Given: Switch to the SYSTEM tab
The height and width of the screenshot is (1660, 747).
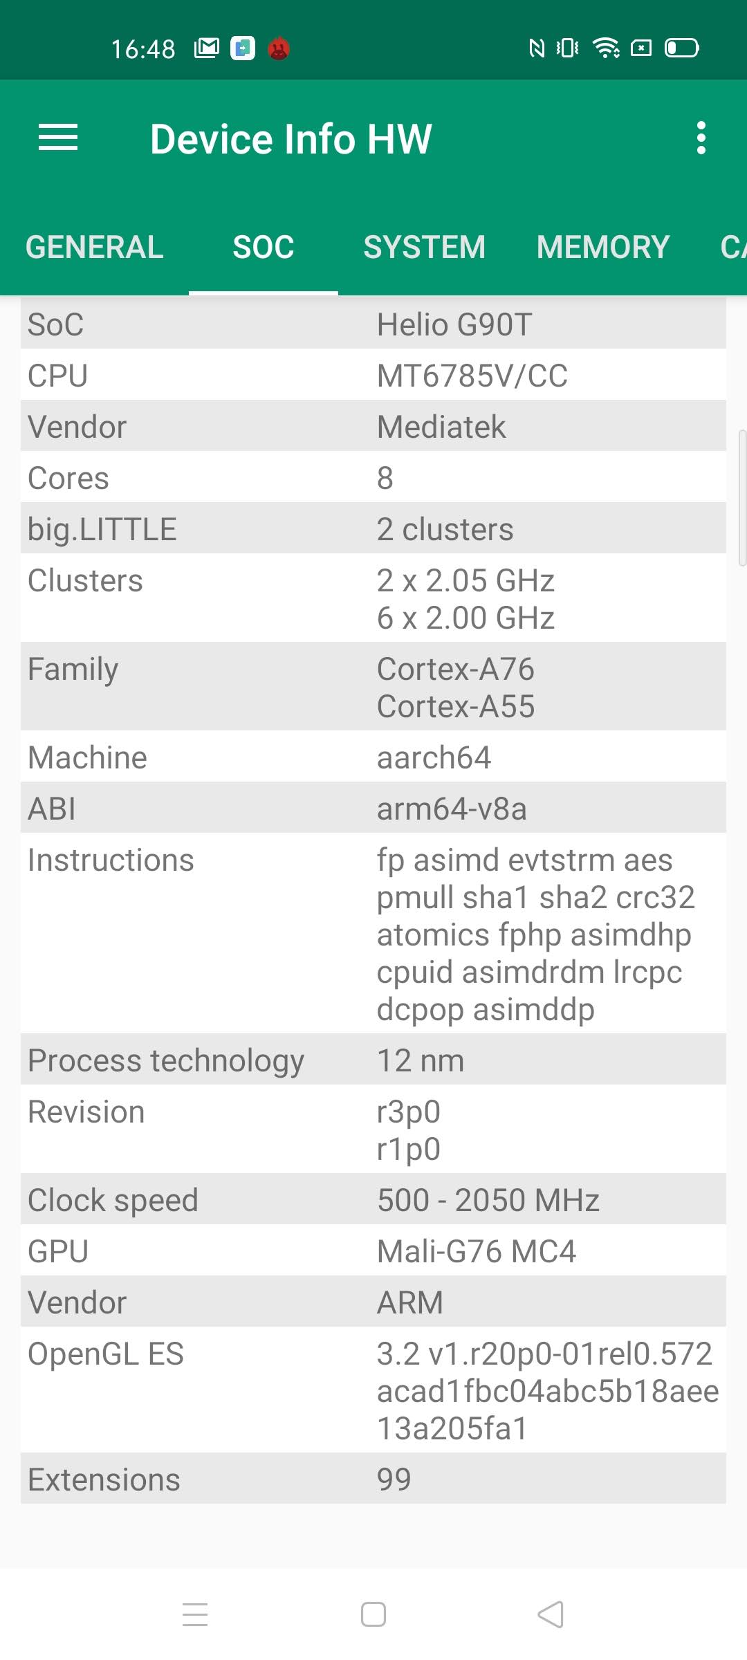Looking at the screenshot, I should pos(424,247).
